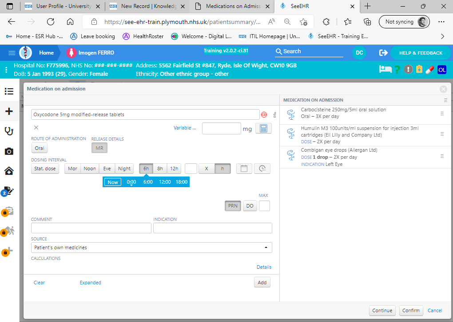Open the home-medical sidebar icon
Screen dimensions: 453x322
[9, 171]
